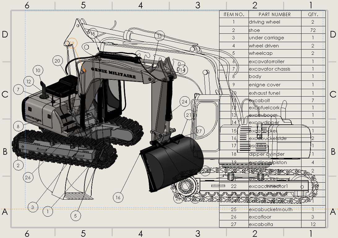The height and width of the screenshot is (238, 338).
Task: Select the 'excaconnector1' cell
Action: coord(275,186)
